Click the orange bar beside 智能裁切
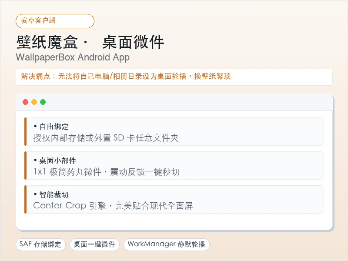This screenshot has height=261, width=348. coord(26,200)
